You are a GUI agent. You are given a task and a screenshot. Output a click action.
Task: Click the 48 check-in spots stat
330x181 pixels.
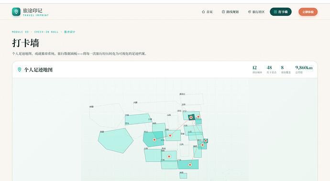pyautogui.click(x=272, y=70)
